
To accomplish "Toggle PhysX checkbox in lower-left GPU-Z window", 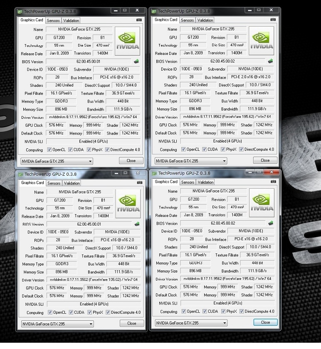I will [89, 312].
